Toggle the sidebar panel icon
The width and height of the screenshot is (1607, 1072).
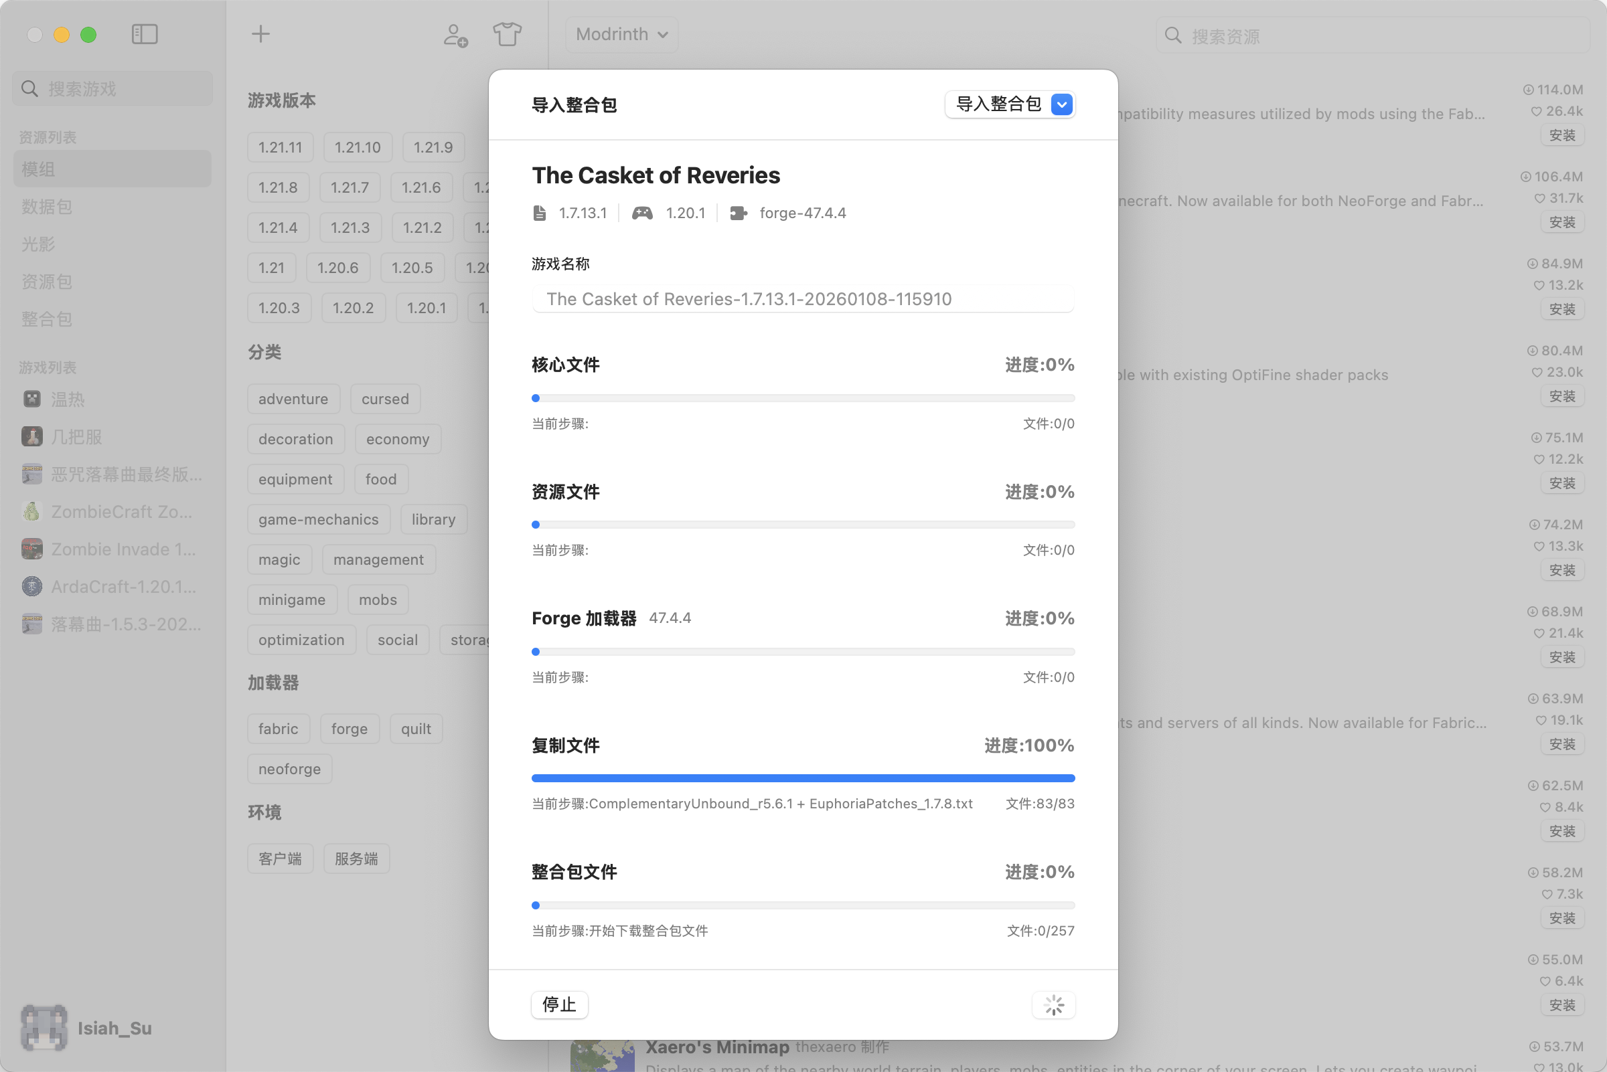coord(145,34)
